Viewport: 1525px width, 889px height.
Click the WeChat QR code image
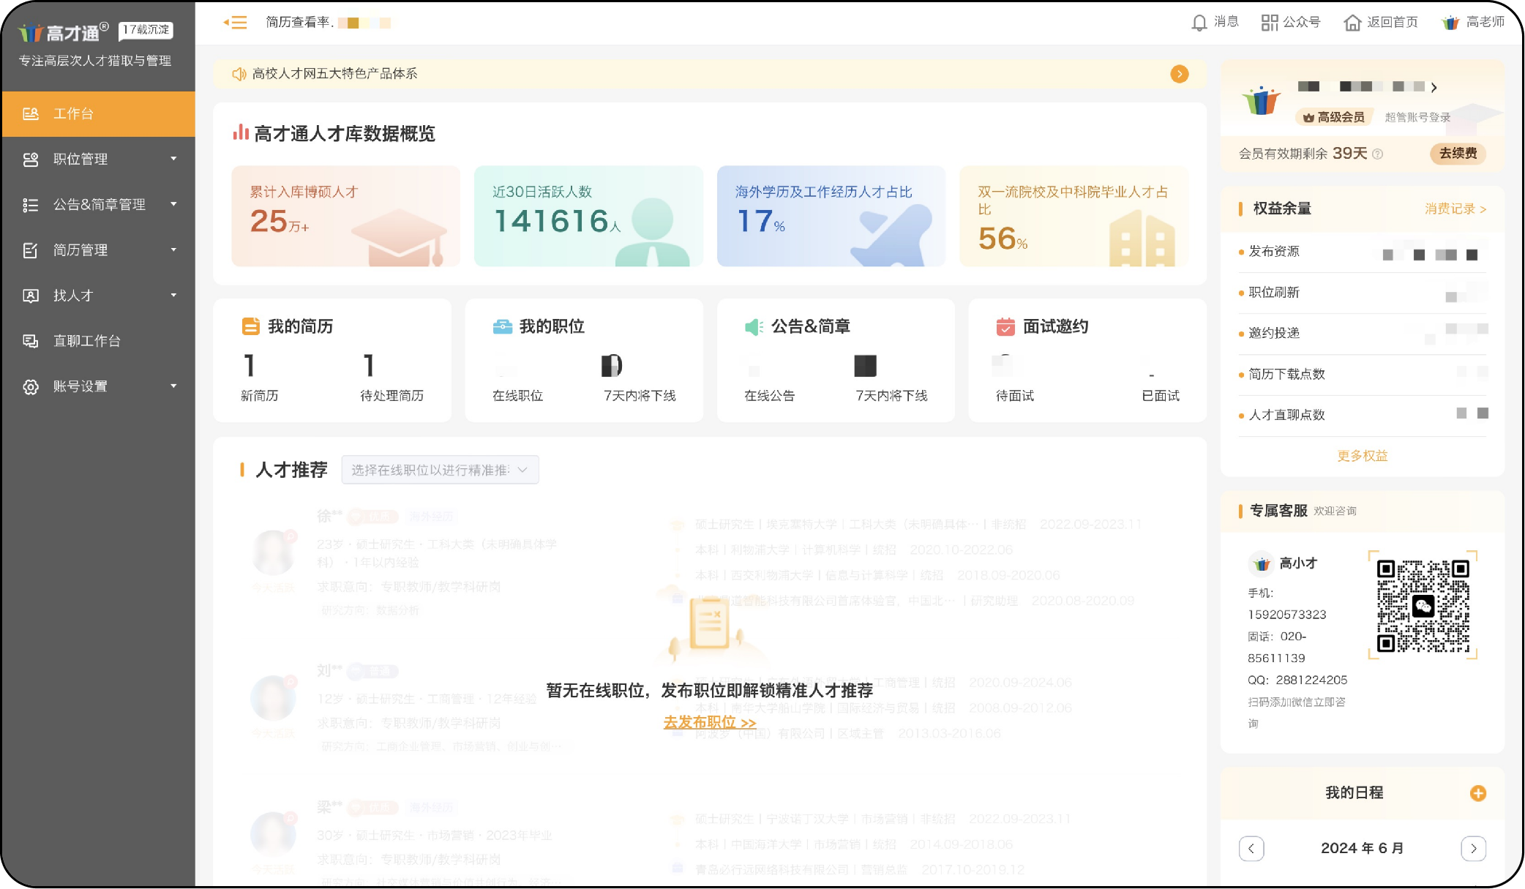(1423, 606)
